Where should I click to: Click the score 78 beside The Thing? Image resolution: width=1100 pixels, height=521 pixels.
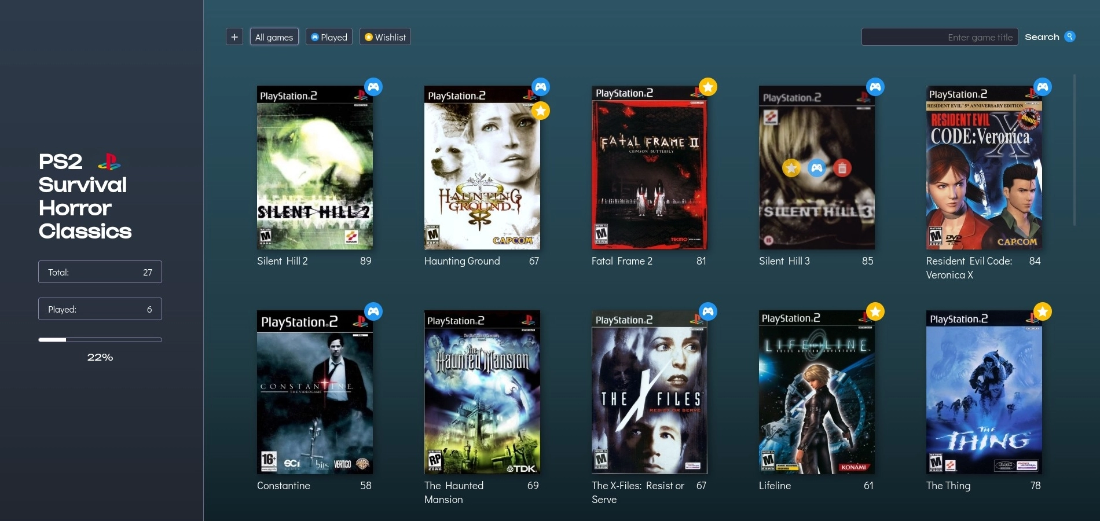pyautogui.click(x=1036, y=486)
